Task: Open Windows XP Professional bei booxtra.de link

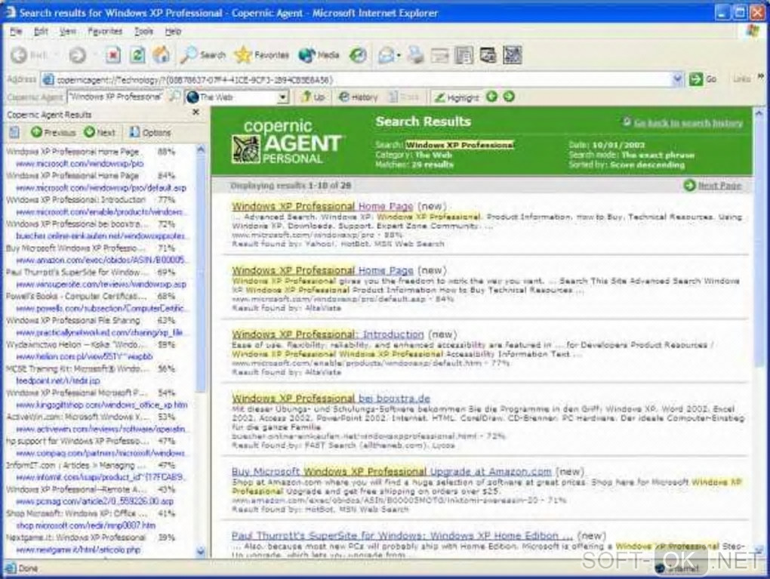Action: coord(331,399)
